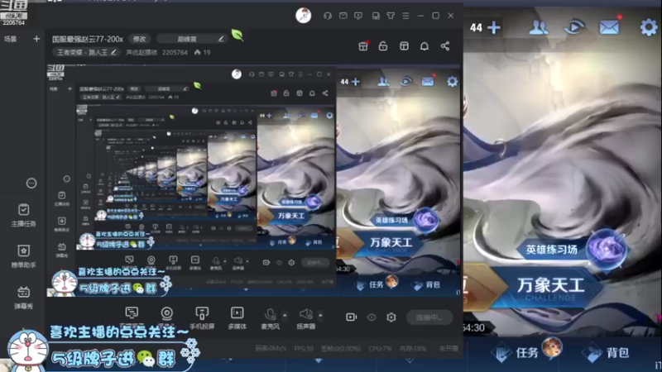Click the room title 国服最强赵云77-200x
The width and height of the screenshot is (662, 372).
click(x=88, y=39)
